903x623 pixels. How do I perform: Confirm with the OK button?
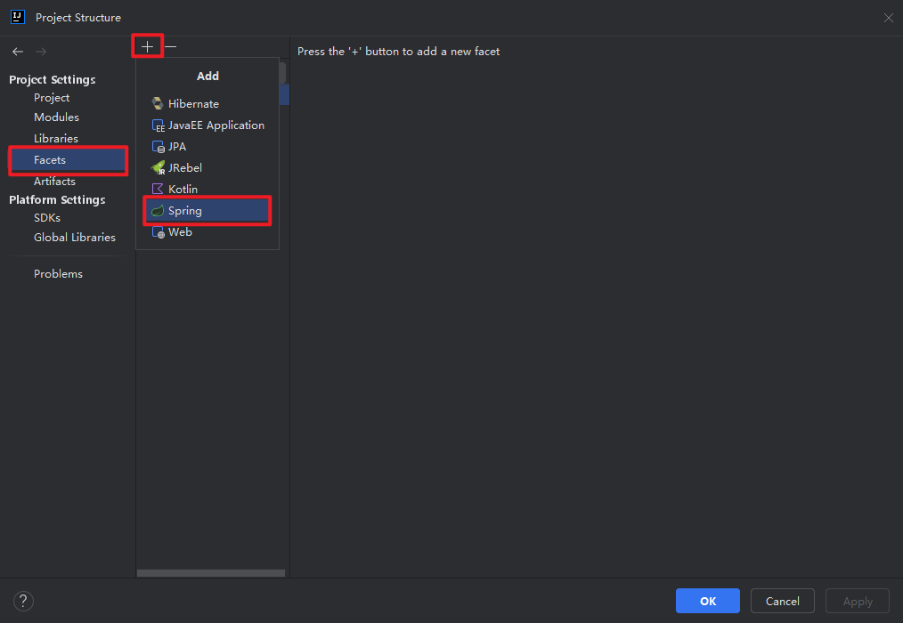point(708,601)
